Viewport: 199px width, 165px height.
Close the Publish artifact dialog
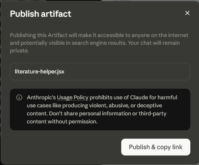point(187,13)
